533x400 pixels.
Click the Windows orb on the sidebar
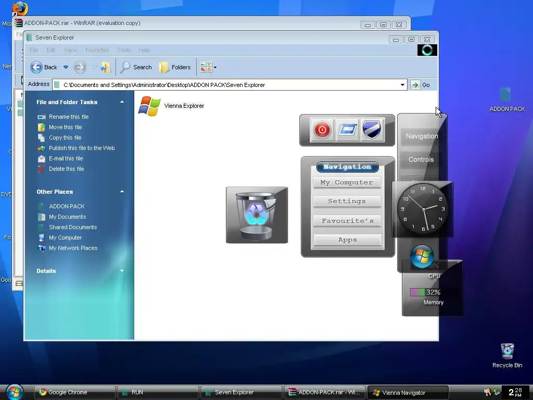[422, 257]
